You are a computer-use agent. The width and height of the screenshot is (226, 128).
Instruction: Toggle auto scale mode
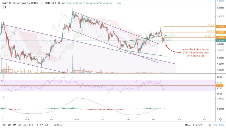tap(222, 125)
